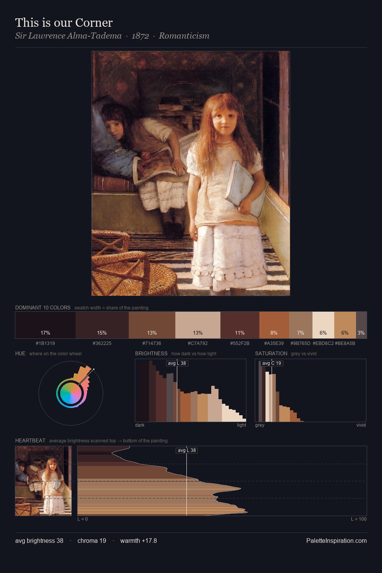
Task: Click the 'light' axis label
Action: pos(241,425)
